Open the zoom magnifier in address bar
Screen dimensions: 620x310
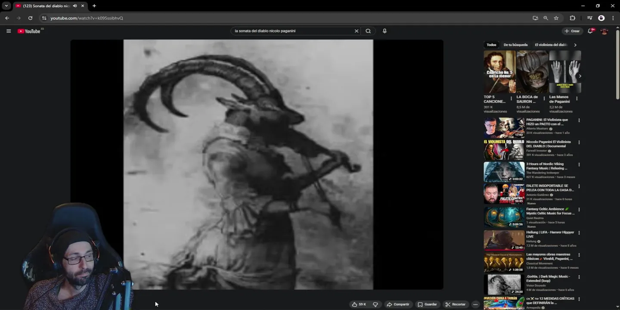(x=546, y=18)
